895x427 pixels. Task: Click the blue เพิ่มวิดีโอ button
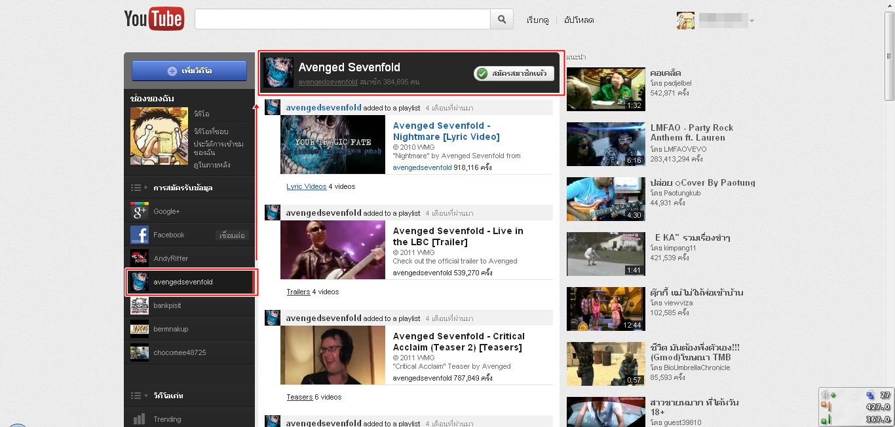189,71
